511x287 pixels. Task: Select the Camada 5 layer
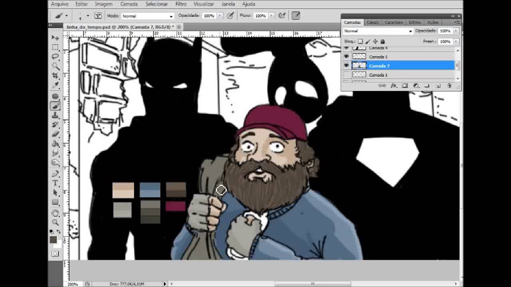point(399,57)
